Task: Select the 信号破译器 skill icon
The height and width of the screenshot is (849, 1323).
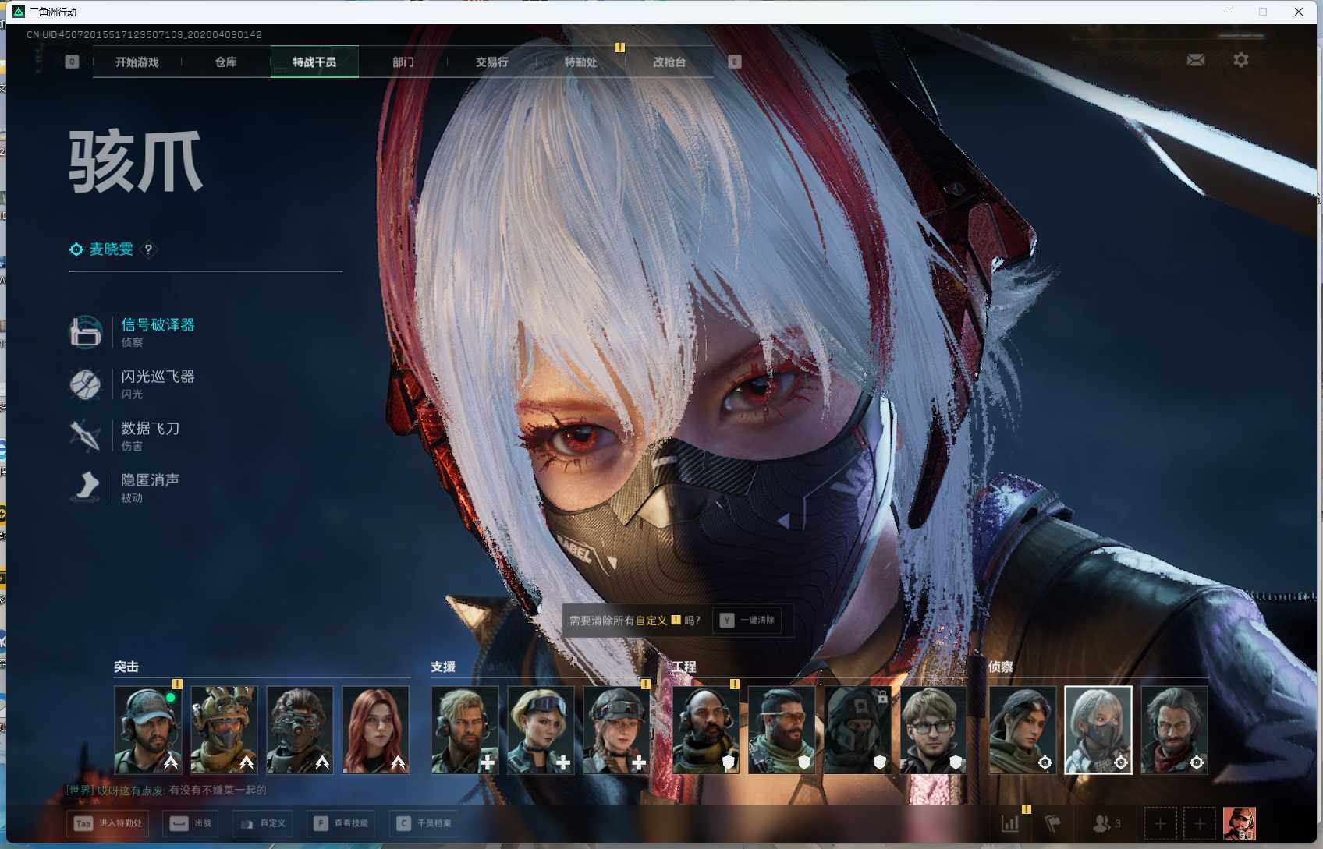Action: (x=85, y=332)
